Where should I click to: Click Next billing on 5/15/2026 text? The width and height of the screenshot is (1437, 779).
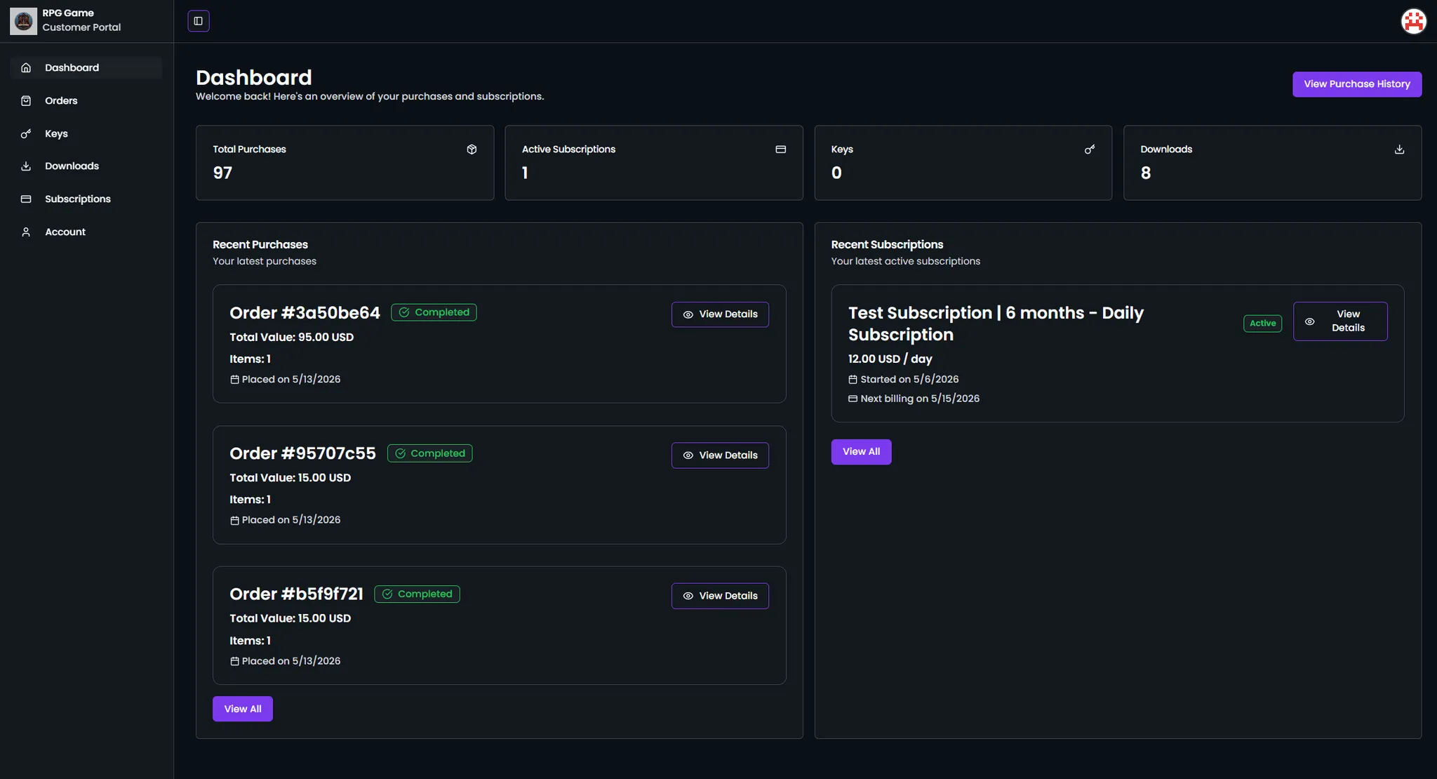[x=920, y=399]
